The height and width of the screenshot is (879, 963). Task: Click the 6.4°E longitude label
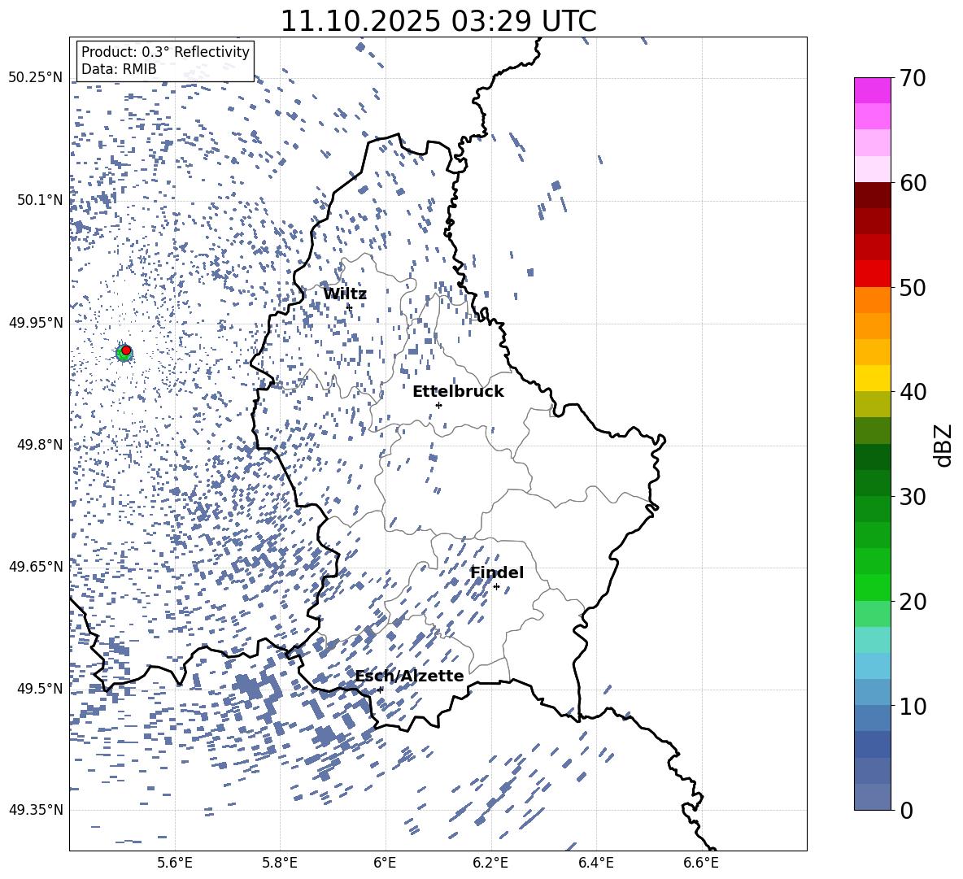595,863
